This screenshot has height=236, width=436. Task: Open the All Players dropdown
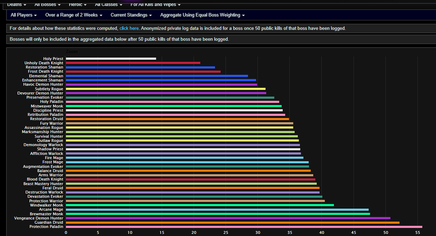pyautogui.click(x=24, y=15)
